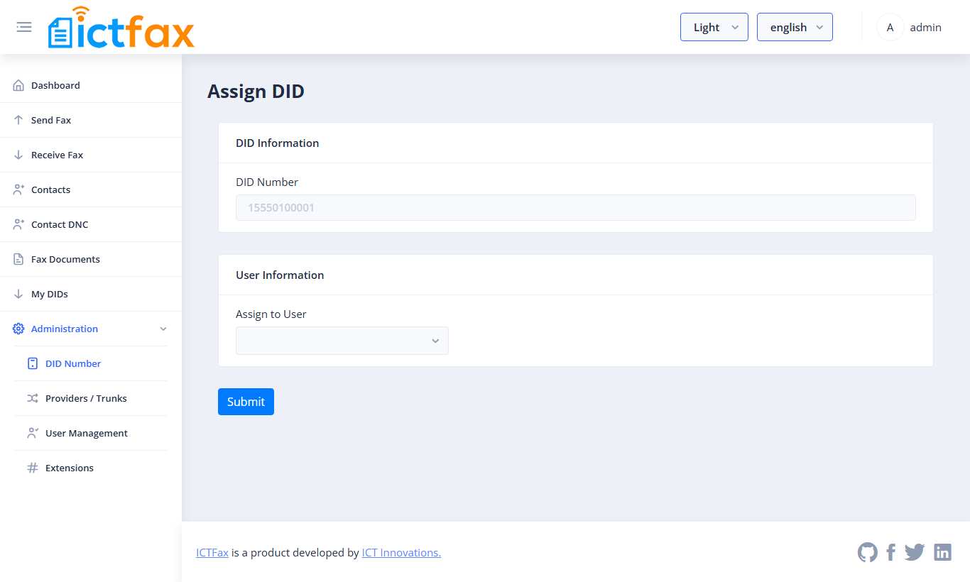This screenshot has width=970, height=582.
Task: Follow the ICT Innovations footer link
Action: coord(401,552)
